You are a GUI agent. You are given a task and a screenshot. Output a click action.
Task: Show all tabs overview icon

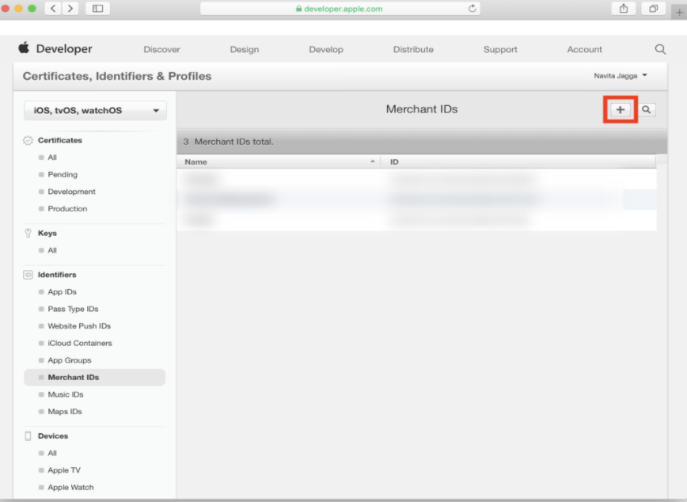(x=653, y=9)
